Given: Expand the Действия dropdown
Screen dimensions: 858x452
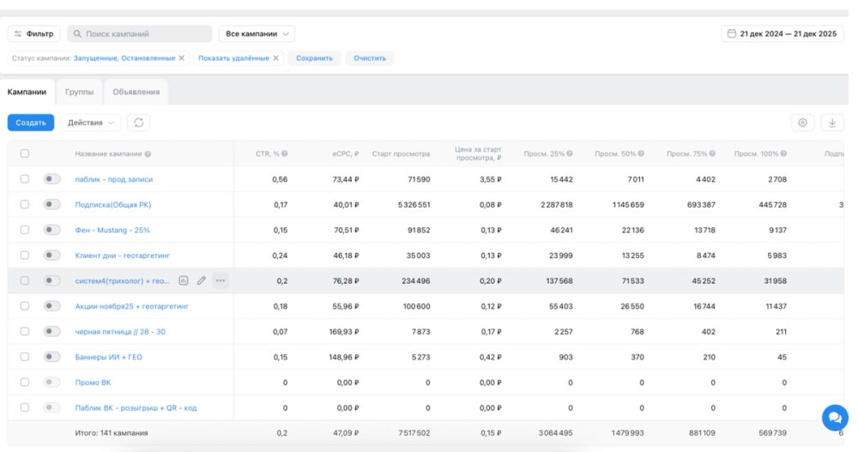Looking at the screenshot, I should point(91,123).
